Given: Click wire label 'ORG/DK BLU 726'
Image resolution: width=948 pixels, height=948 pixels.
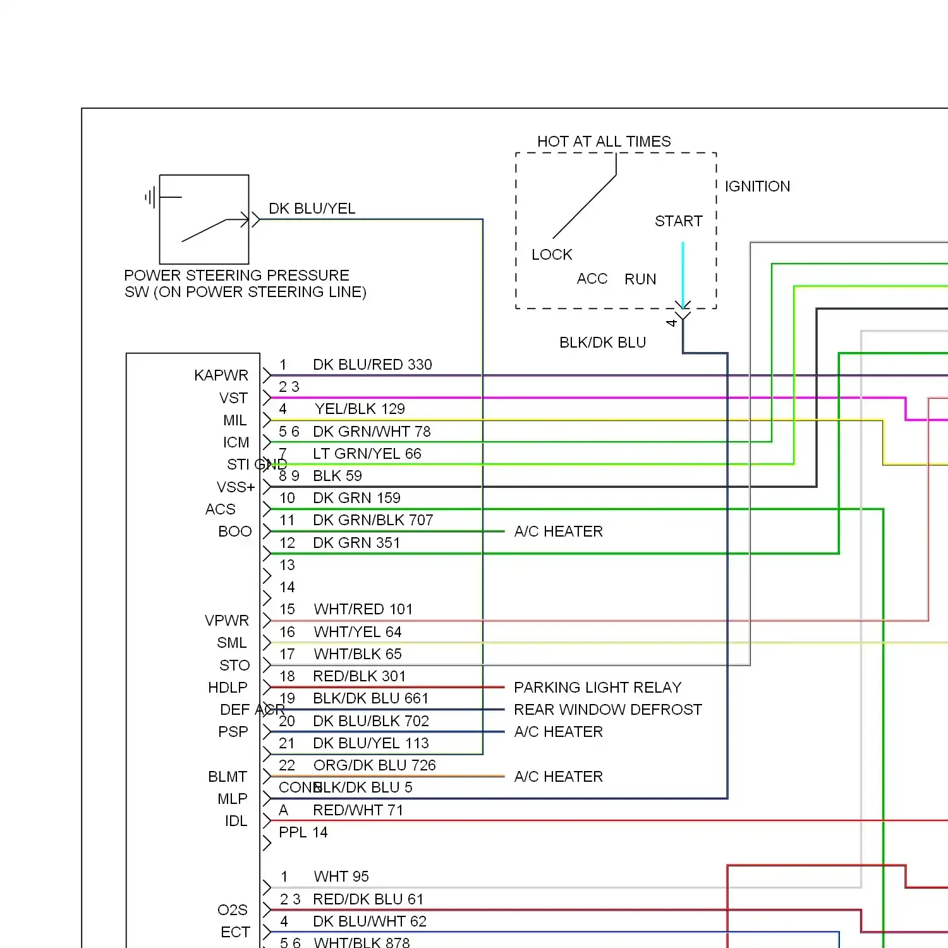Looking at the screenshot, I should pos(375,765).
